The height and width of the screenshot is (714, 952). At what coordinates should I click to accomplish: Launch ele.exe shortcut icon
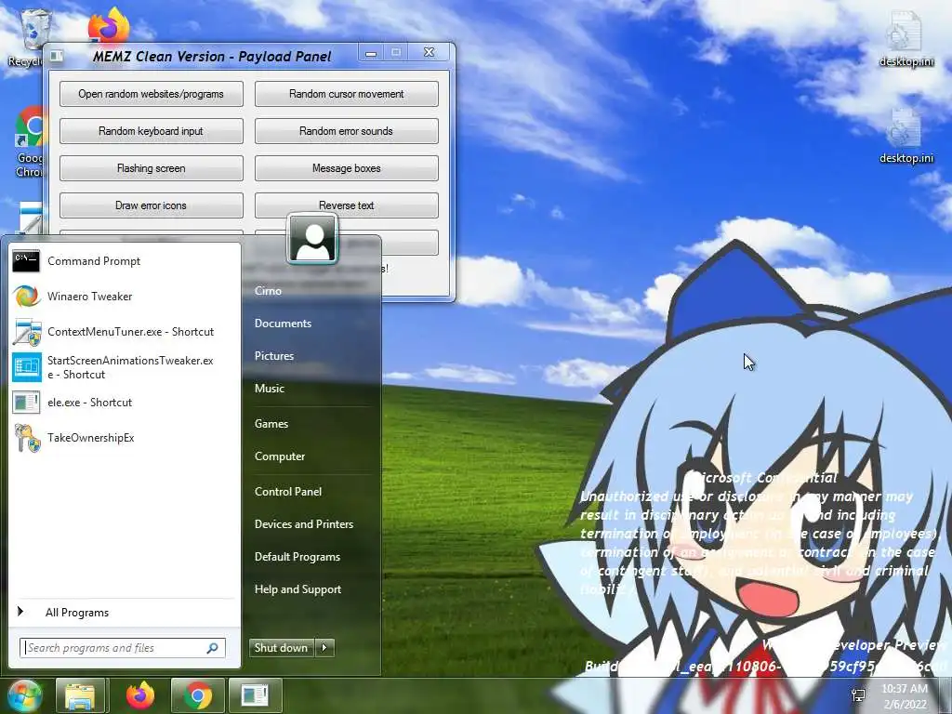tap(26, 402)
